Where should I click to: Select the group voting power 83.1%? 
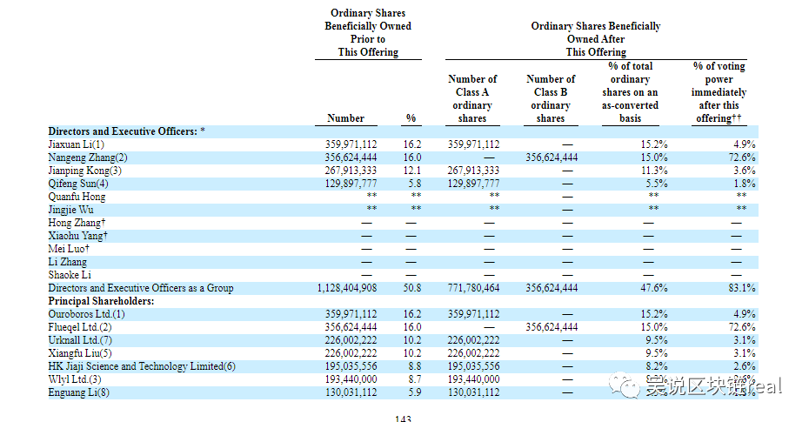coord(742,288)
